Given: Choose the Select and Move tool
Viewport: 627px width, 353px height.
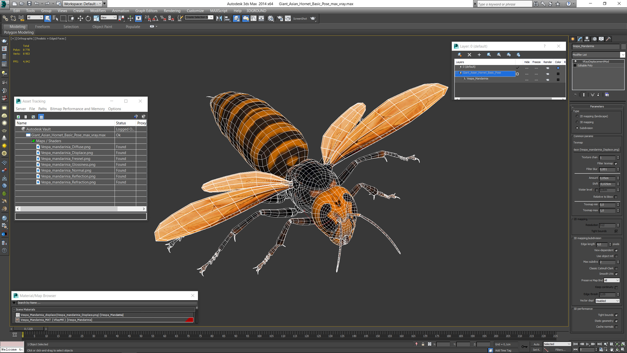Looking at the screenshot, I should [x=80, y=18].
